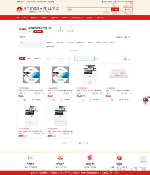The width and height of the screenshot is (150, 175).
Task: Click the header search input field
Action: (x=88, y=10)
